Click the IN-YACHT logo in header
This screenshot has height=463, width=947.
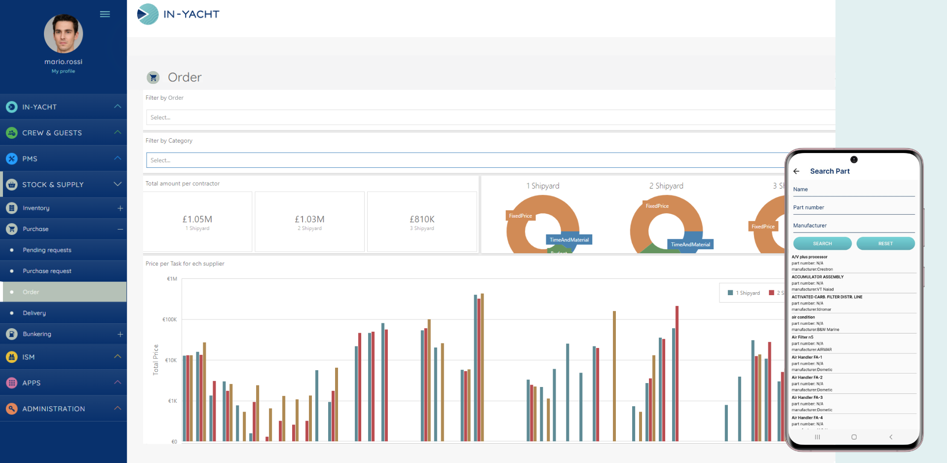click(x=179, y=14)
